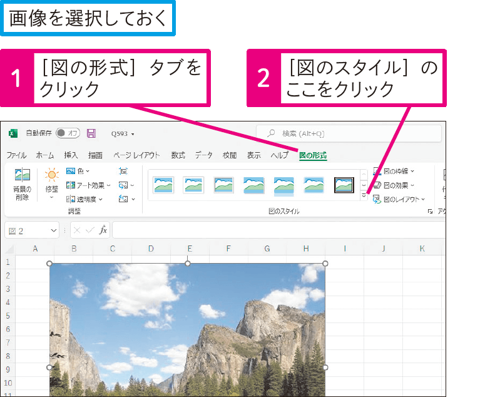Open the ファイル tab
Viewport: 490px width, 397px height.
coord(16,155)
